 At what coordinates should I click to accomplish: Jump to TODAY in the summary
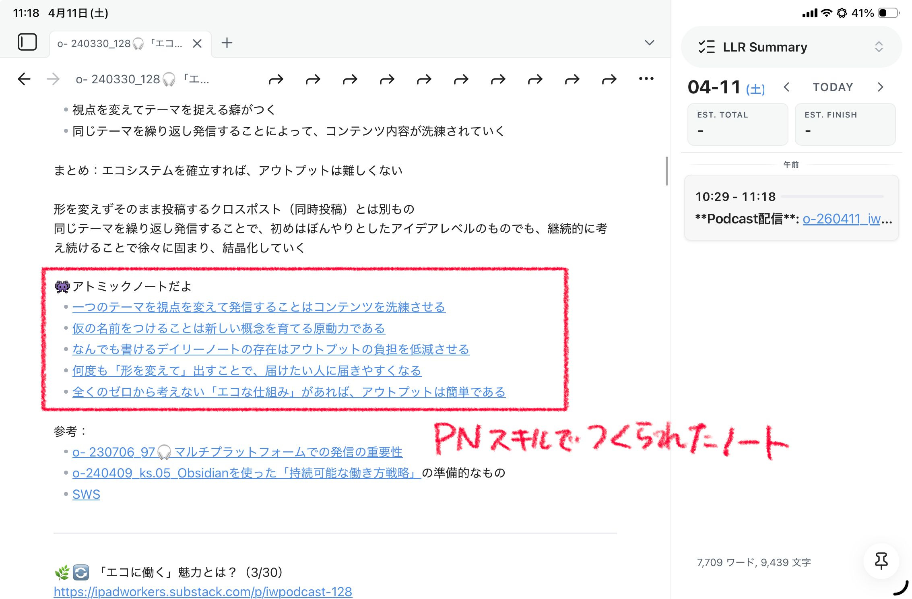(x=833, y=87)
